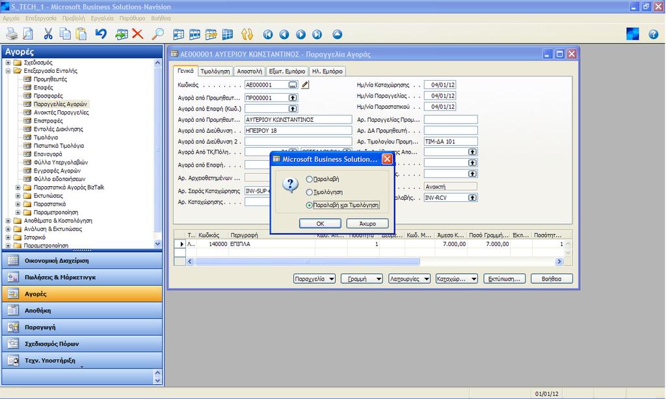Switch to the Ηλ. Εμπόριο tab
Viewport: 666px width, 399px height.
point(327,72)
